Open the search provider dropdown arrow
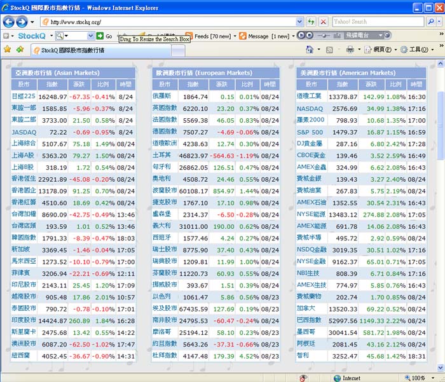This screenshot has height=382, width=445. pos(439,22)
